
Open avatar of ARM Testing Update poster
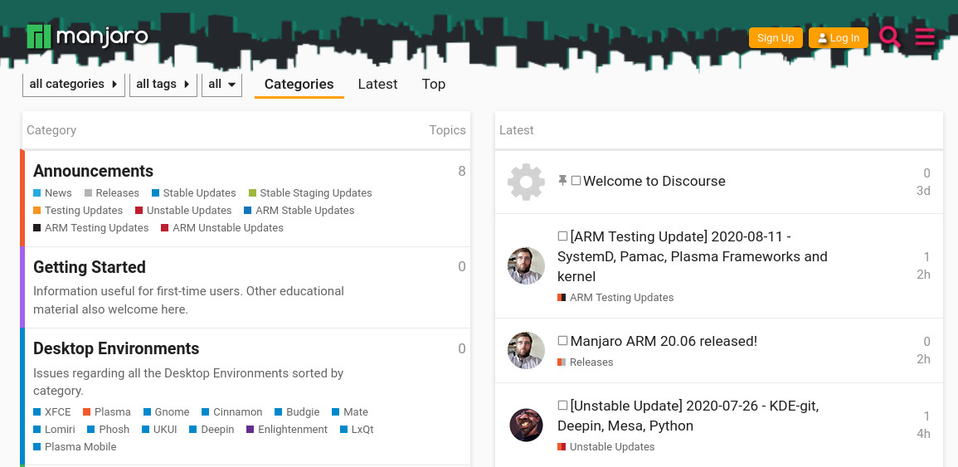click(x=526, y=265)
